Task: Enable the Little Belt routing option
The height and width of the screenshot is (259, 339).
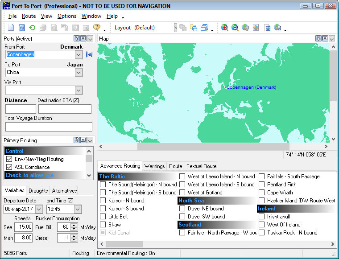Action: tap(103, 217)
